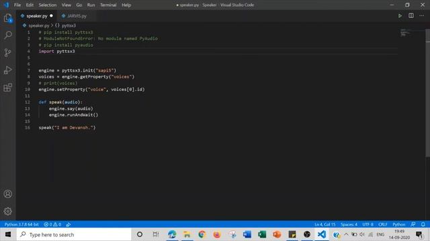Viewport: 430px width, 241px height.
Task: Open the Action Center notification icon
Action: (419, 234)
